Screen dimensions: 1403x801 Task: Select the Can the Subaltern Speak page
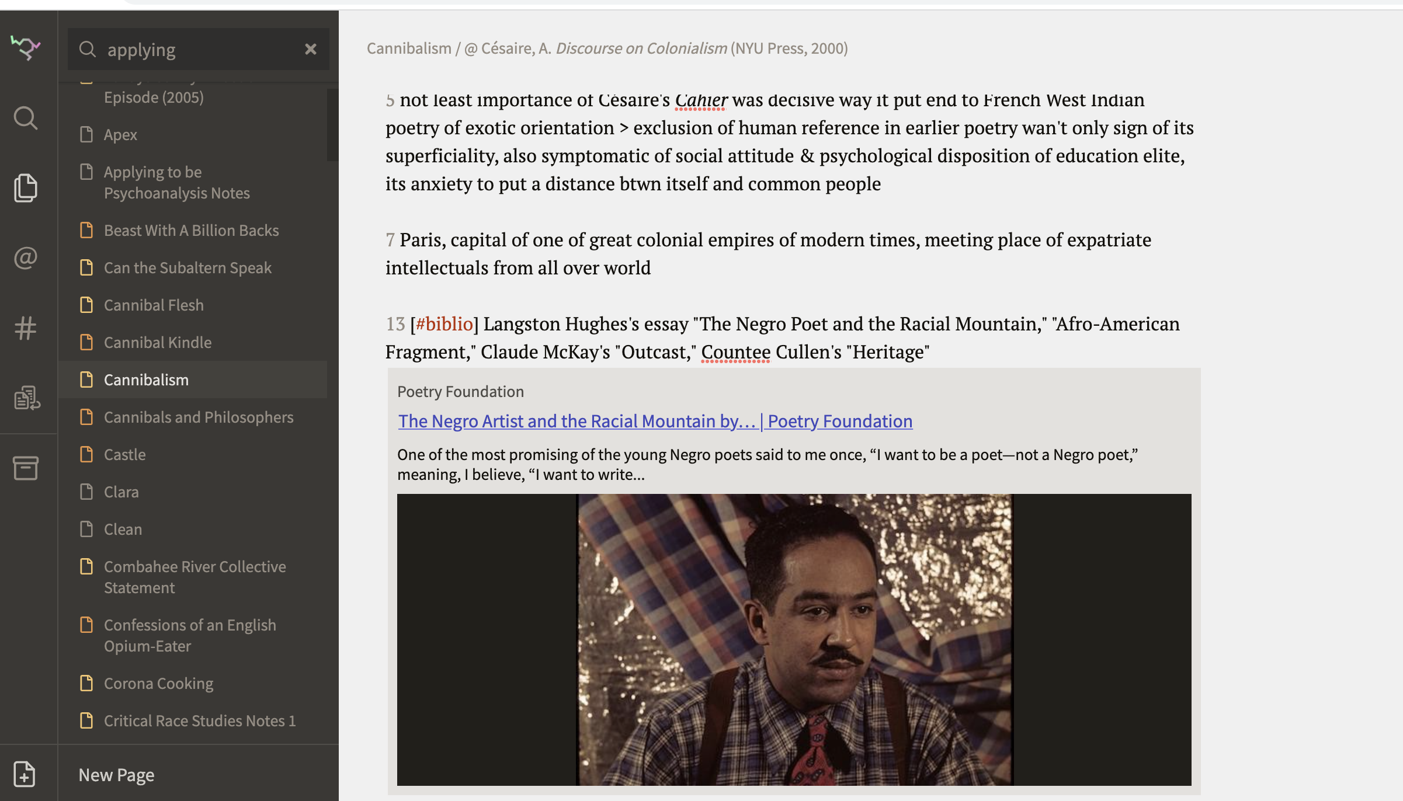(187, 268)
